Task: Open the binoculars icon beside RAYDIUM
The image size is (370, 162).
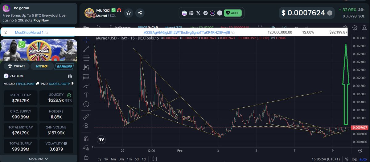Action: [70, 76]
